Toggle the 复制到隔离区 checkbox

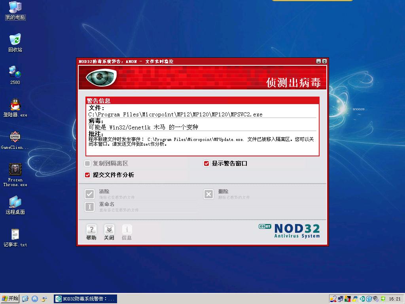87,163
